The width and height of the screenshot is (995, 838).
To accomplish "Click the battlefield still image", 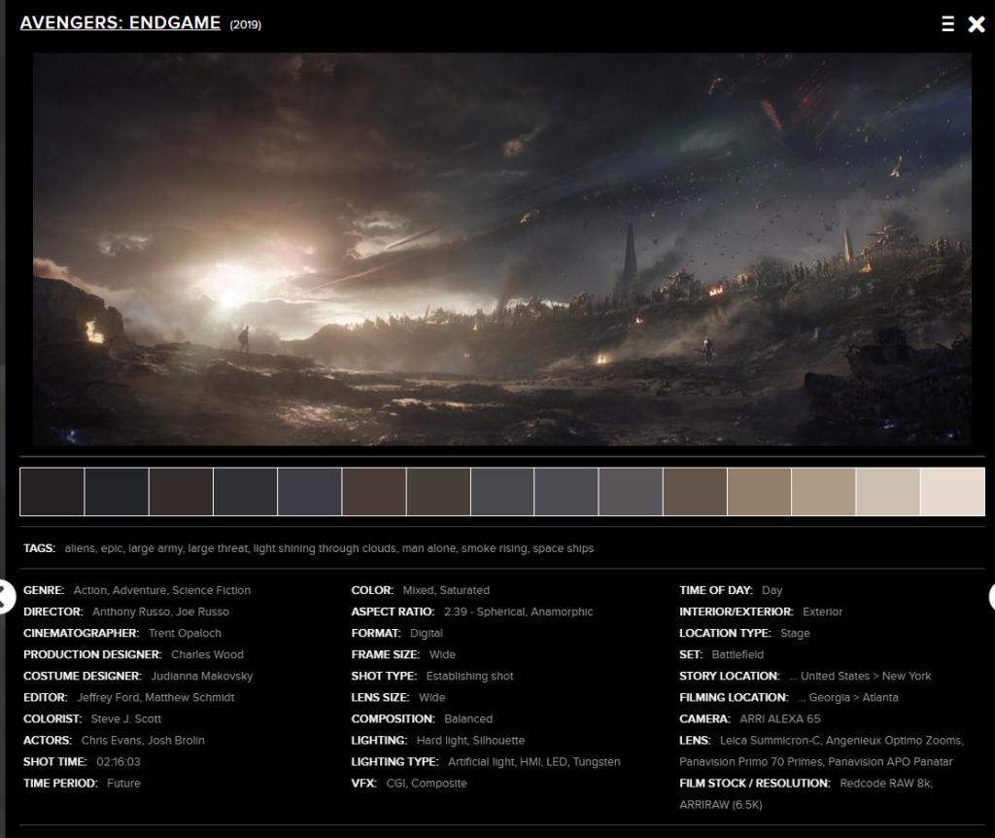I will [502, 249].
